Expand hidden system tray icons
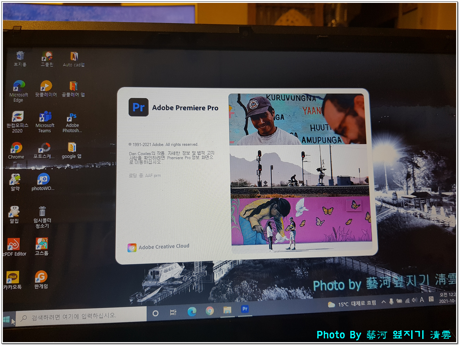The height and width of the screenshot is (345, 459). (384, 302)
